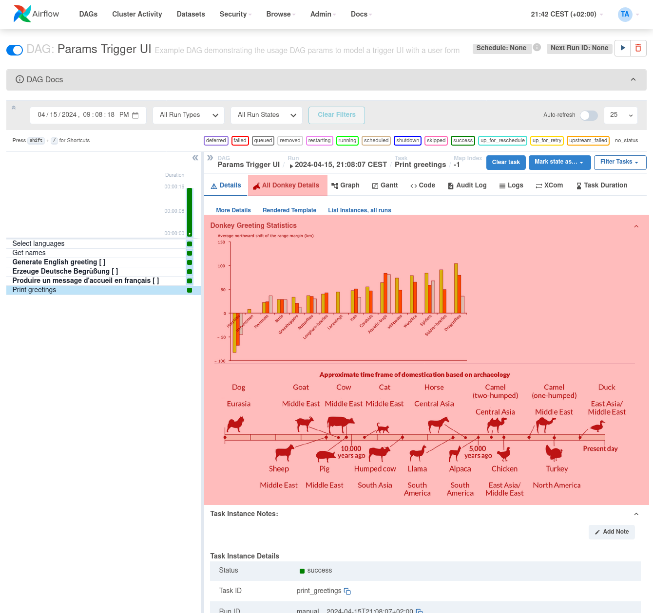Expand the DAG Docs section
This screenshot has height=613, width=653.
click(x=326, y=80)
